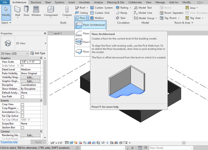208x150 pixels.
Task: Select the Tag Area tool
Action: point(193,18)
